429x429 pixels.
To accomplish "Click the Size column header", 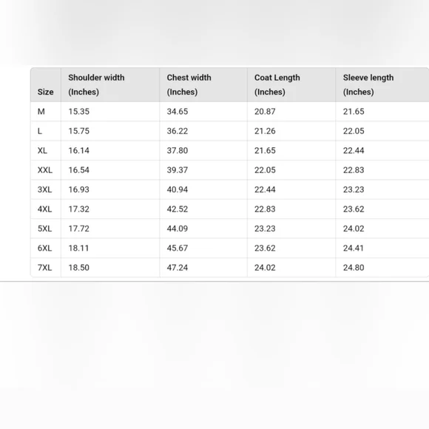I will [x=45, y=92].
